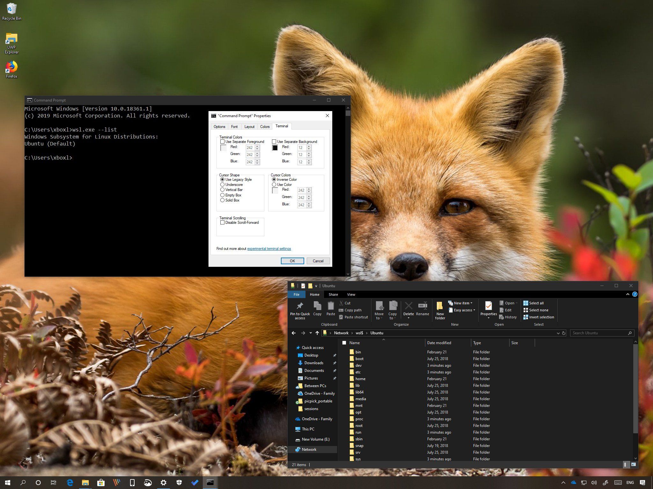Expand the address bar history dropdown

pyautogui.click(x=558, y=333)
